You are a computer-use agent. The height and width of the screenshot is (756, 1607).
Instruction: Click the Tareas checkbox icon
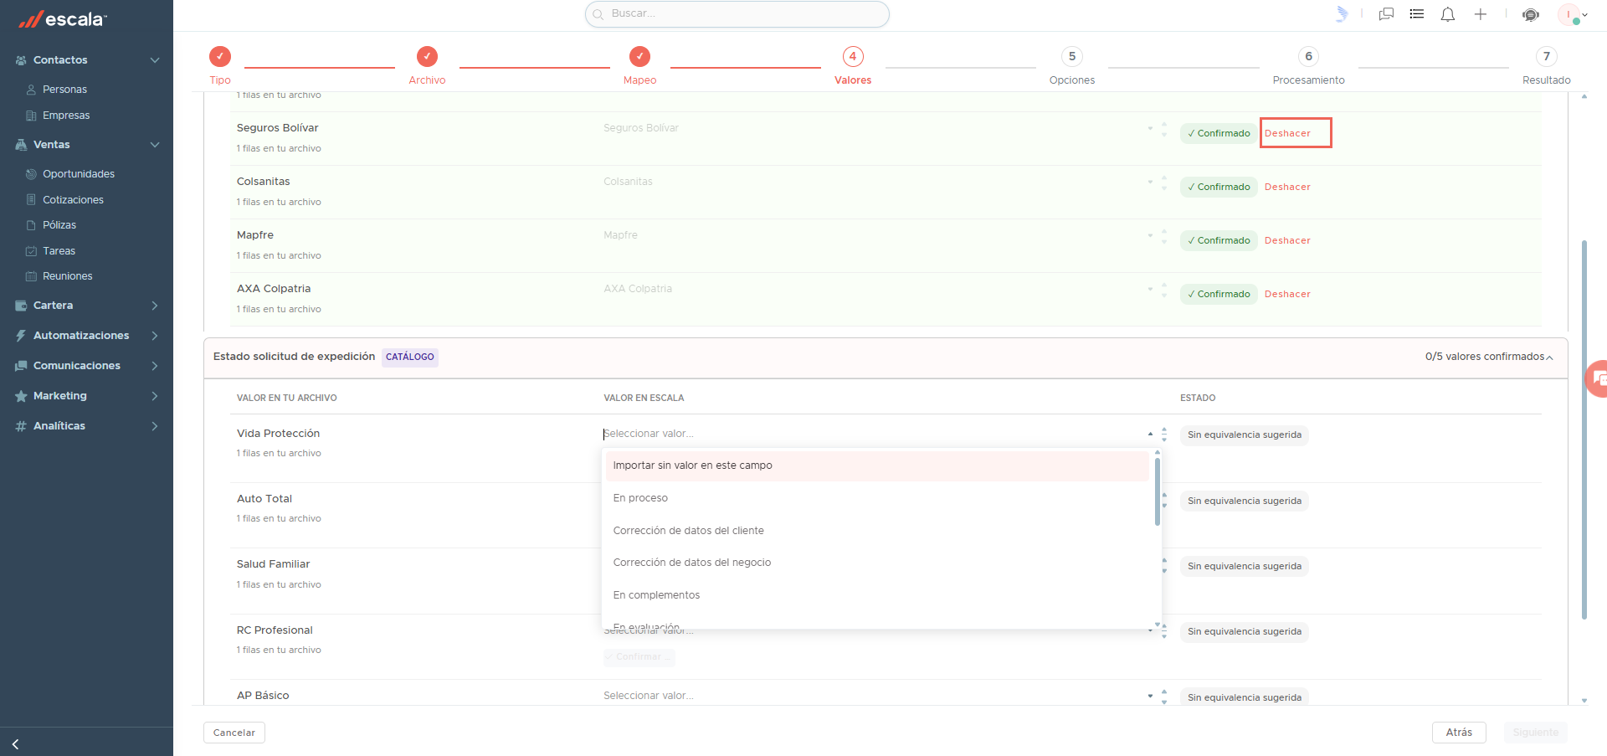click(x=31, y=251)
